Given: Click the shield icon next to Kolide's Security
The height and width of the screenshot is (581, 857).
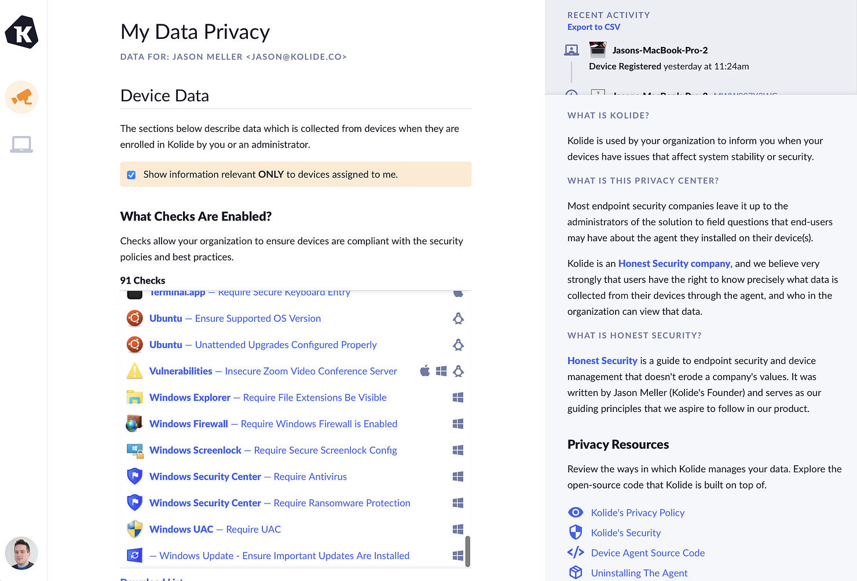Looking at the screenshot, I should pyautogui.click(x=576, y=532).
